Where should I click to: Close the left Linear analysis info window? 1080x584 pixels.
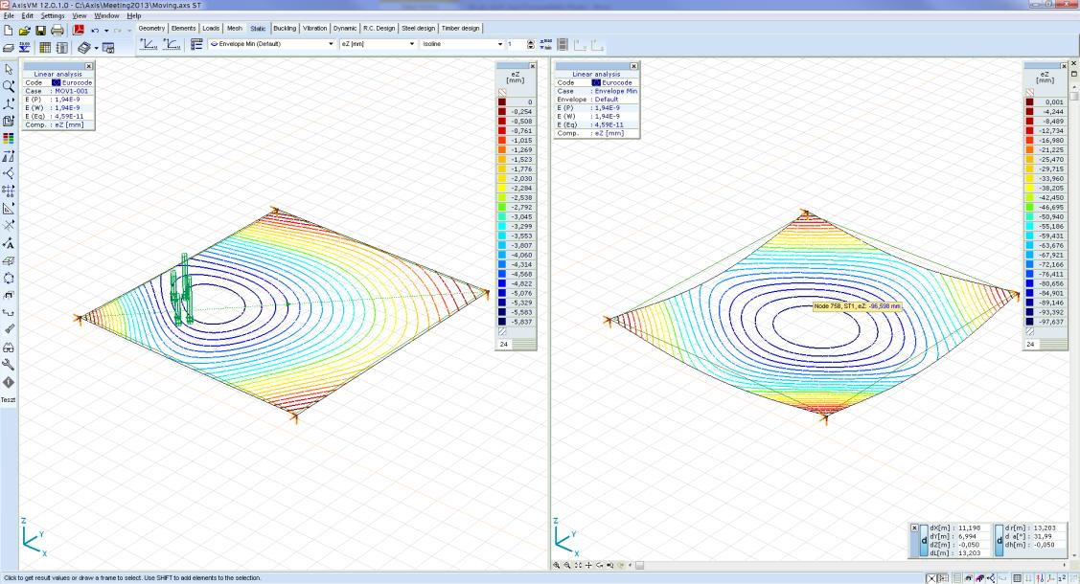89,66
